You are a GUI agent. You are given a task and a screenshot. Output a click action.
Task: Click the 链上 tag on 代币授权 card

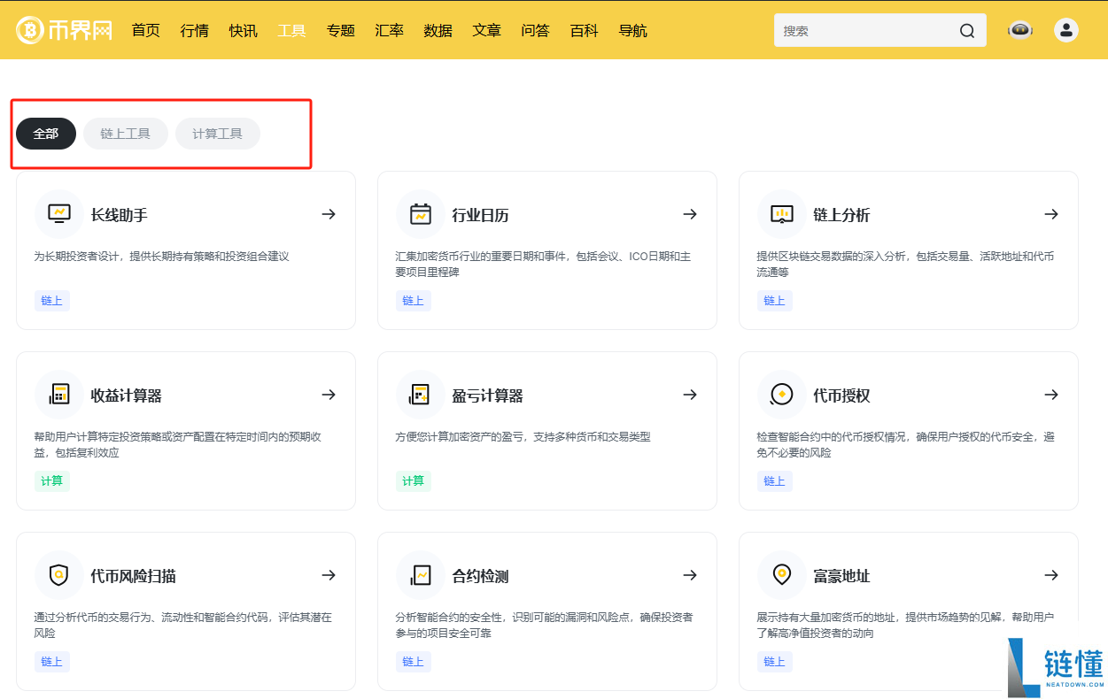[775, 480]
